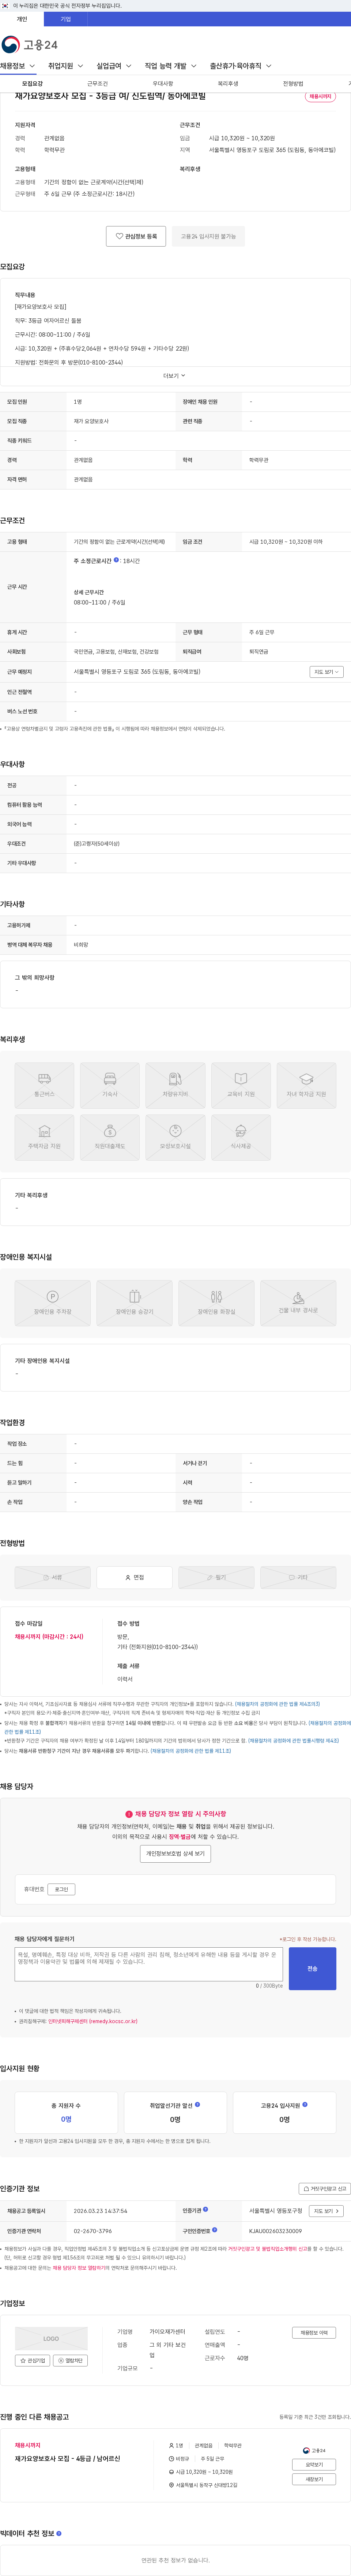Click 개인정보보호법 상세 보기 button
Viewport: 351px width, 2576px height.
[x=175, y=1853]
